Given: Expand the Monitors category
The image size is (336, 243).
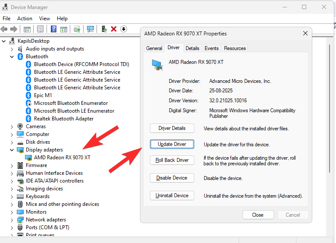Looking at the screenshot, I should (12, 212).
